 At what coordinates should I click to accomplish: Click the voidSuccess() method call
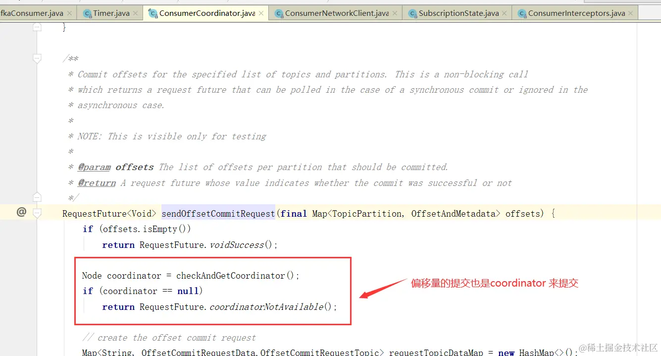point(241,245)
